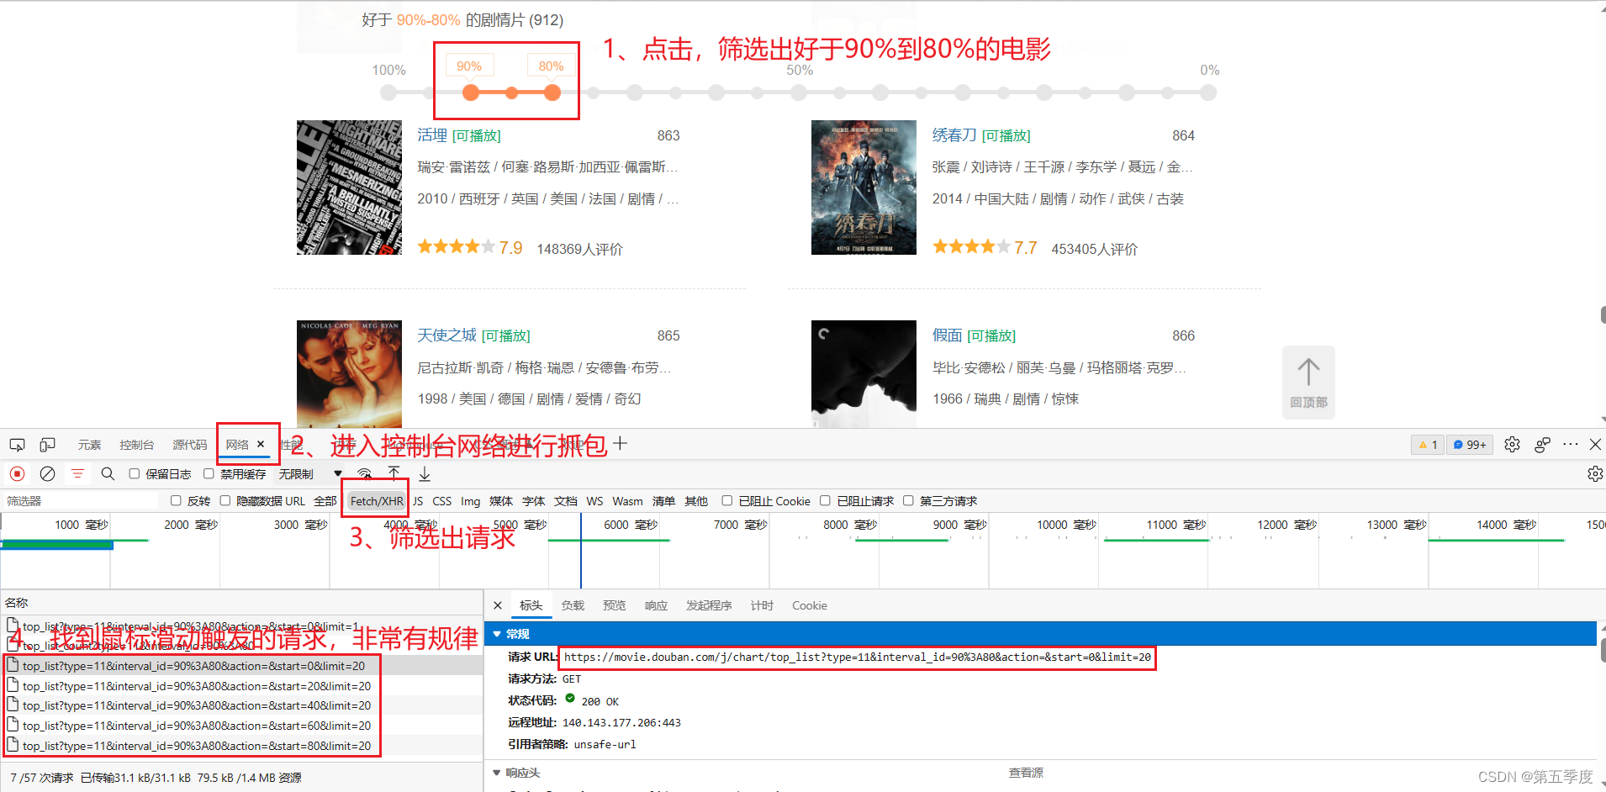Enable the 保留日志 checkbox
Viewport: 1606px width, 792px height.
(135, 473)
